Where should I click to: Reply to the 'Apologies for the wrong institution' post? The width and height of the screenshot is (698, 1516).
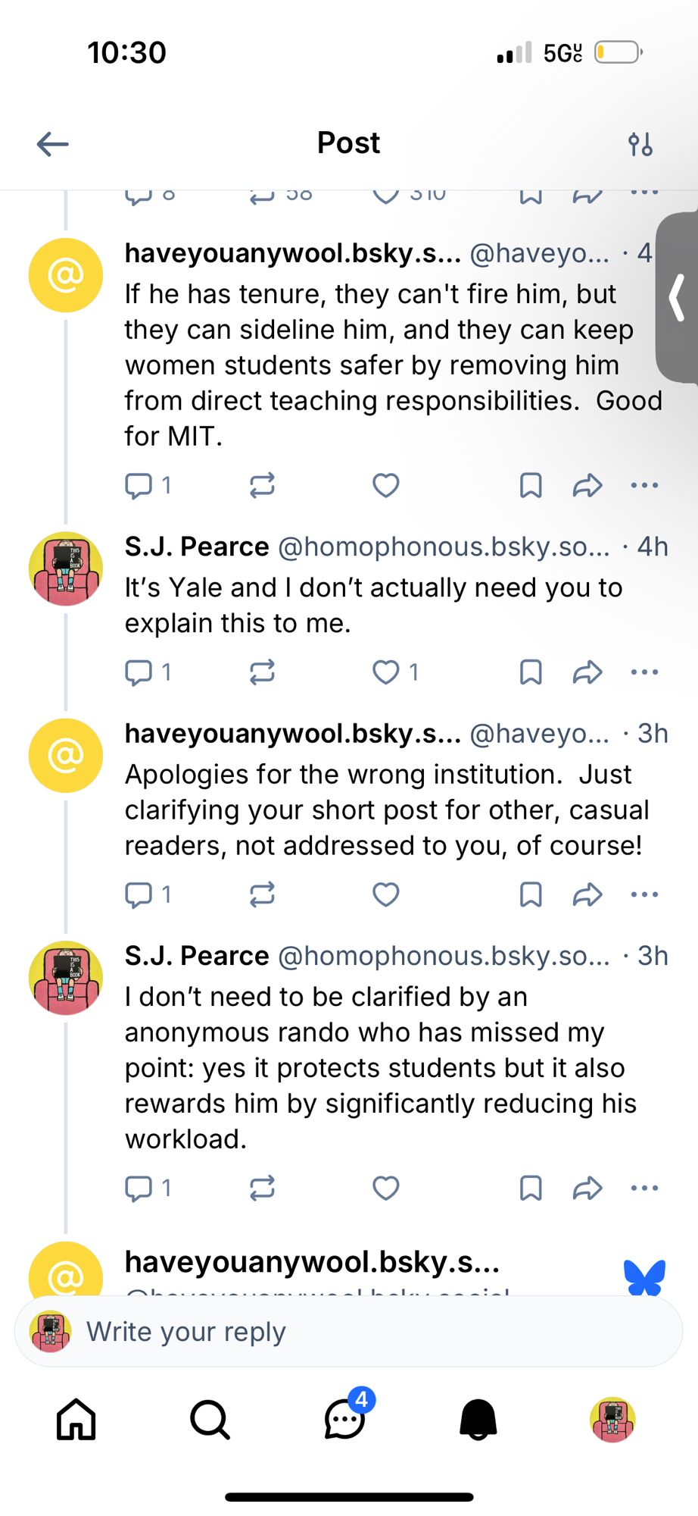139,894
